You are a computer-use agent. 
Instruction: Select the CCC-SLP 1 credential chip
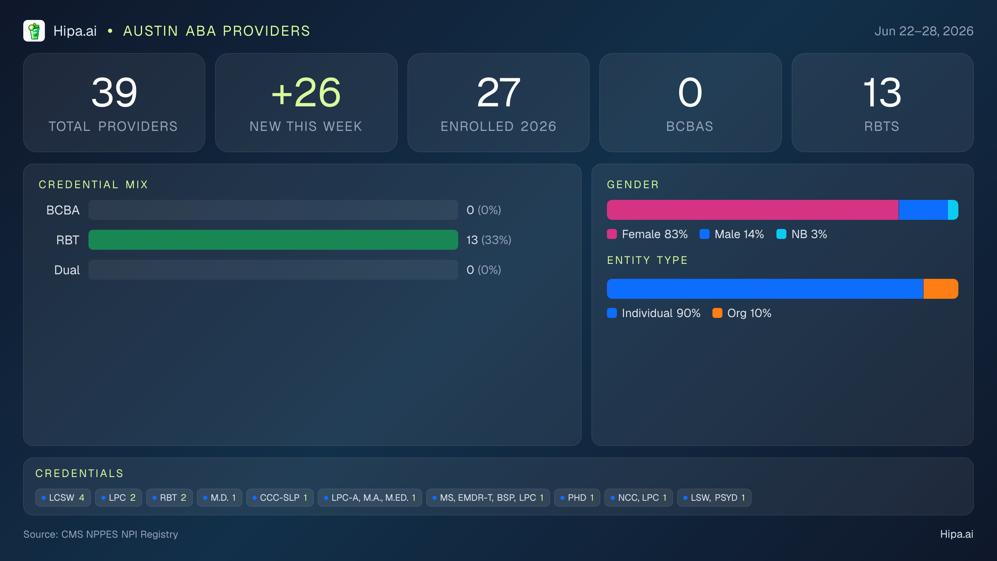pos(280,497)
